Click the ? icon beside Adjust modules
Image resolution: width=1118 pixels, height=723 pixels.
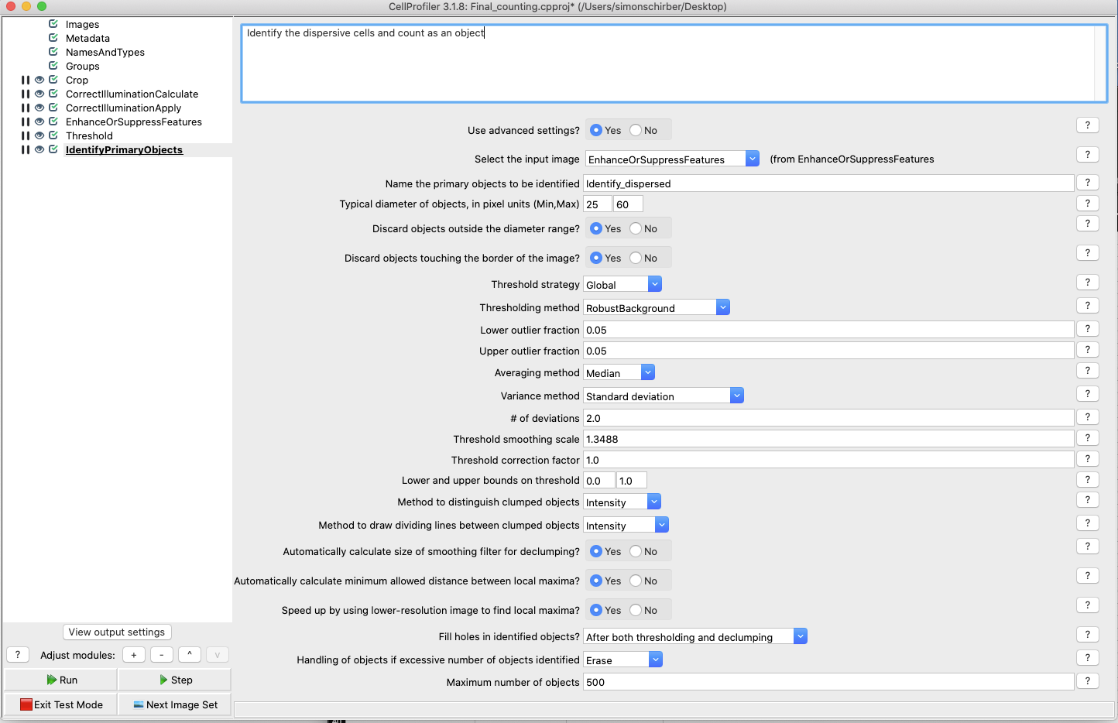17,654
